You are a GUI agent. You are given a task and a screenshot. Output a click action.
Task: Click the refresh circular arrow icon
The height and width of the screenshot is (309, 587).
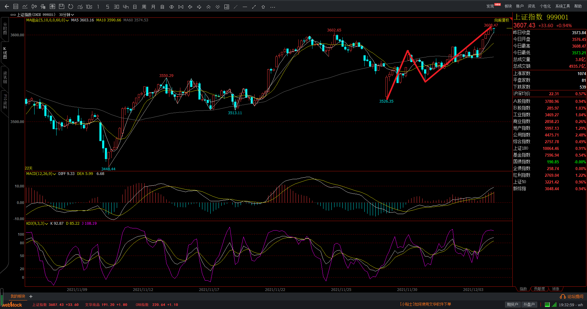tap(71, 6)
